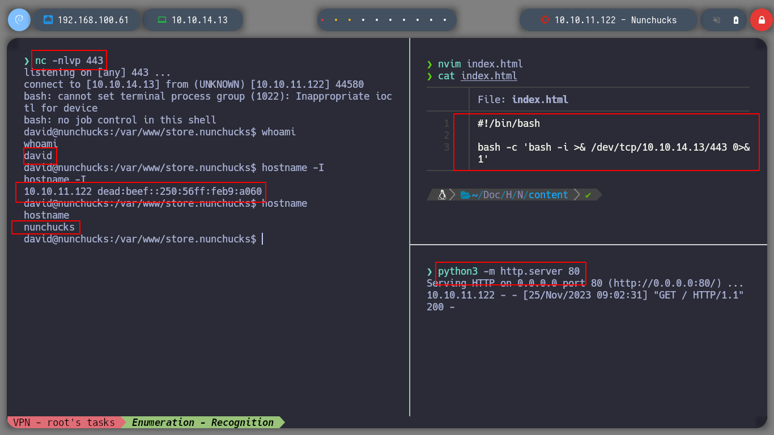
Task: Click the red lock screen button
Action: click(x=761, y=20)
